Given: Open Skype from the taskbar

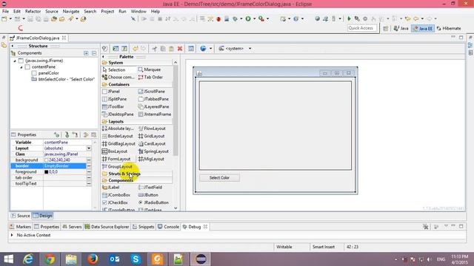Looking at the screenshot, I should pos(136,259).
